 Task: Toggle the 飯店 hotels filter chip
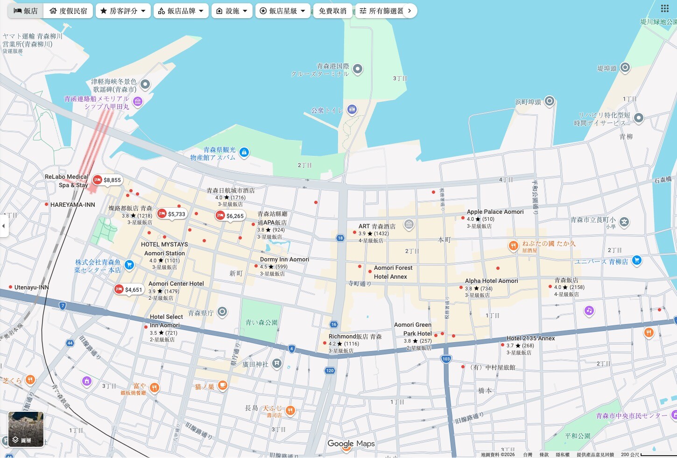[26, 11]
